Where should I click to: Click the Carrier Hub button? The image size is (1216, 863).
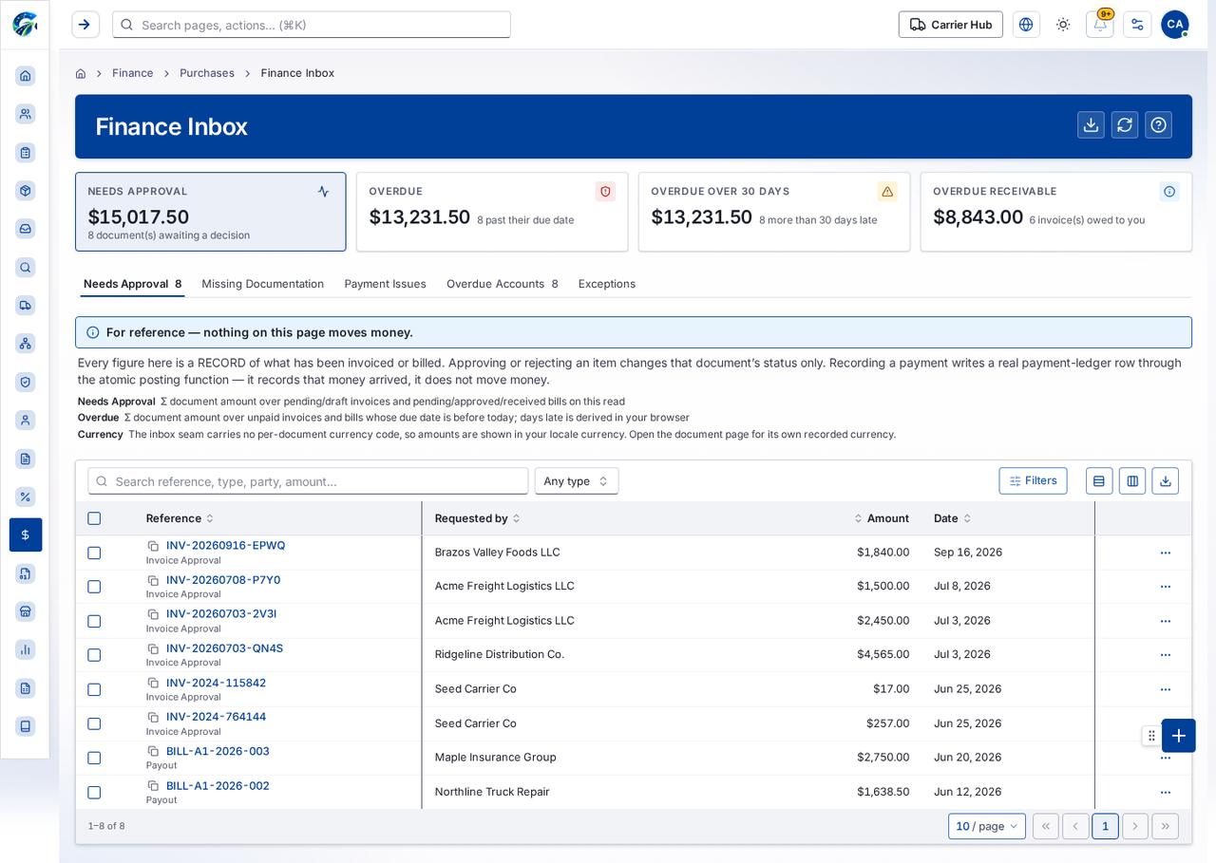[x=951, y=25]
